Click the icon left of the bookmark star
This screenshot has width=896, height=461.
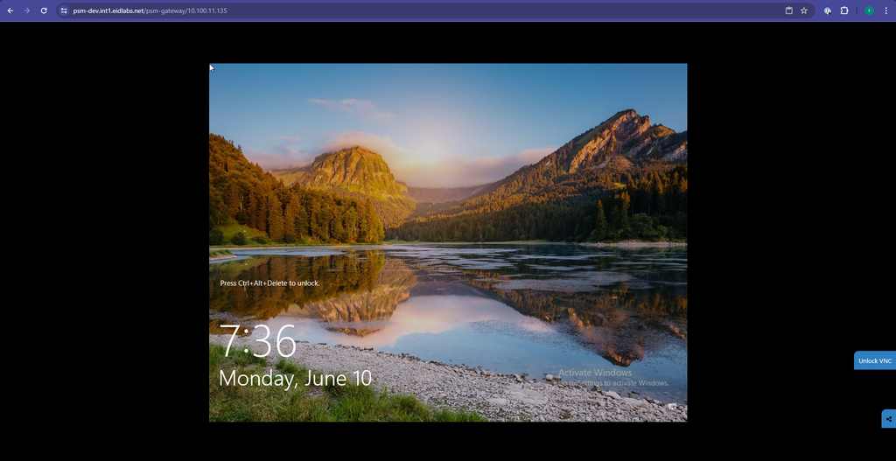point(788,10)
